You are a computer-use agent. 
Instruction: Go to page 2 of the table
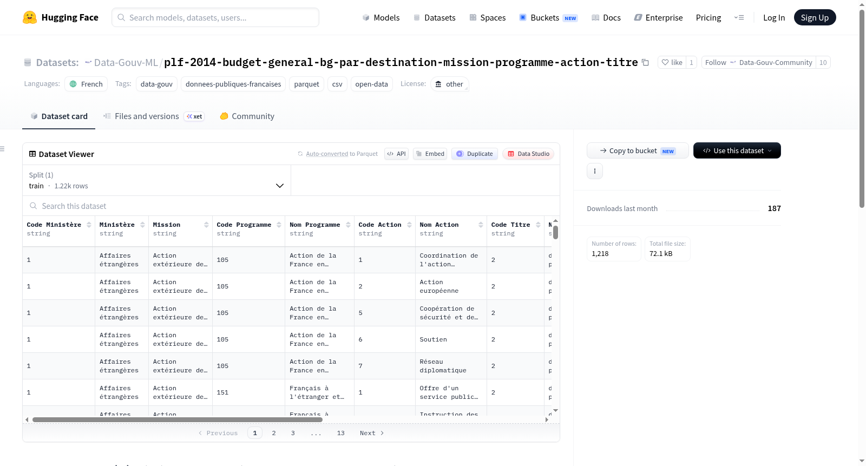(274, 433)
